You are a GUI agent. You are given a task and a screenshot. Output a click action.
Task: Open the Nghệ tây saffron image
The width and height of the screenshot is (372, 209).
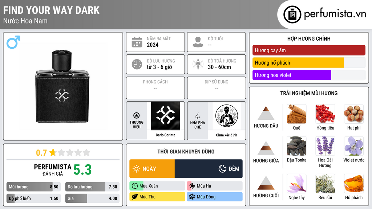(x=296, y=184)
